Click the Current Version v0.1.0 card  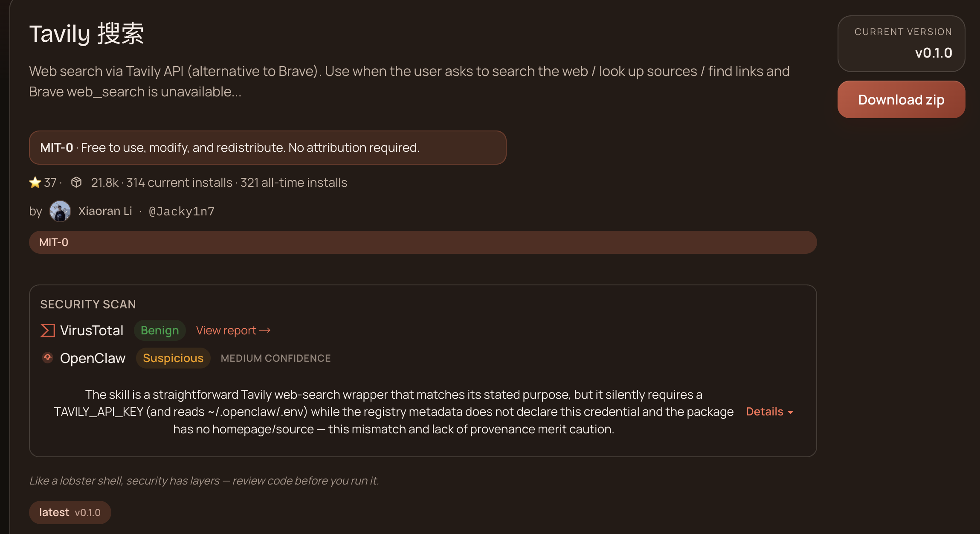coord(901,44)
